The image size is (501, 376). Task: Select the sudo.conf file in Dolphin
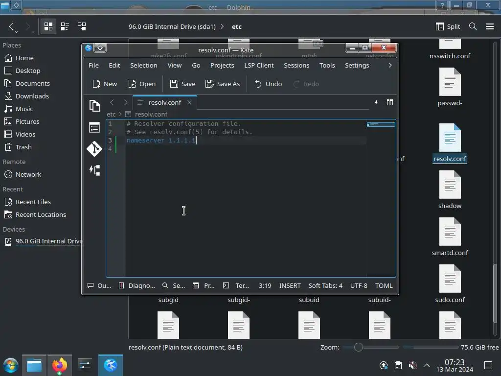(450, 284)
